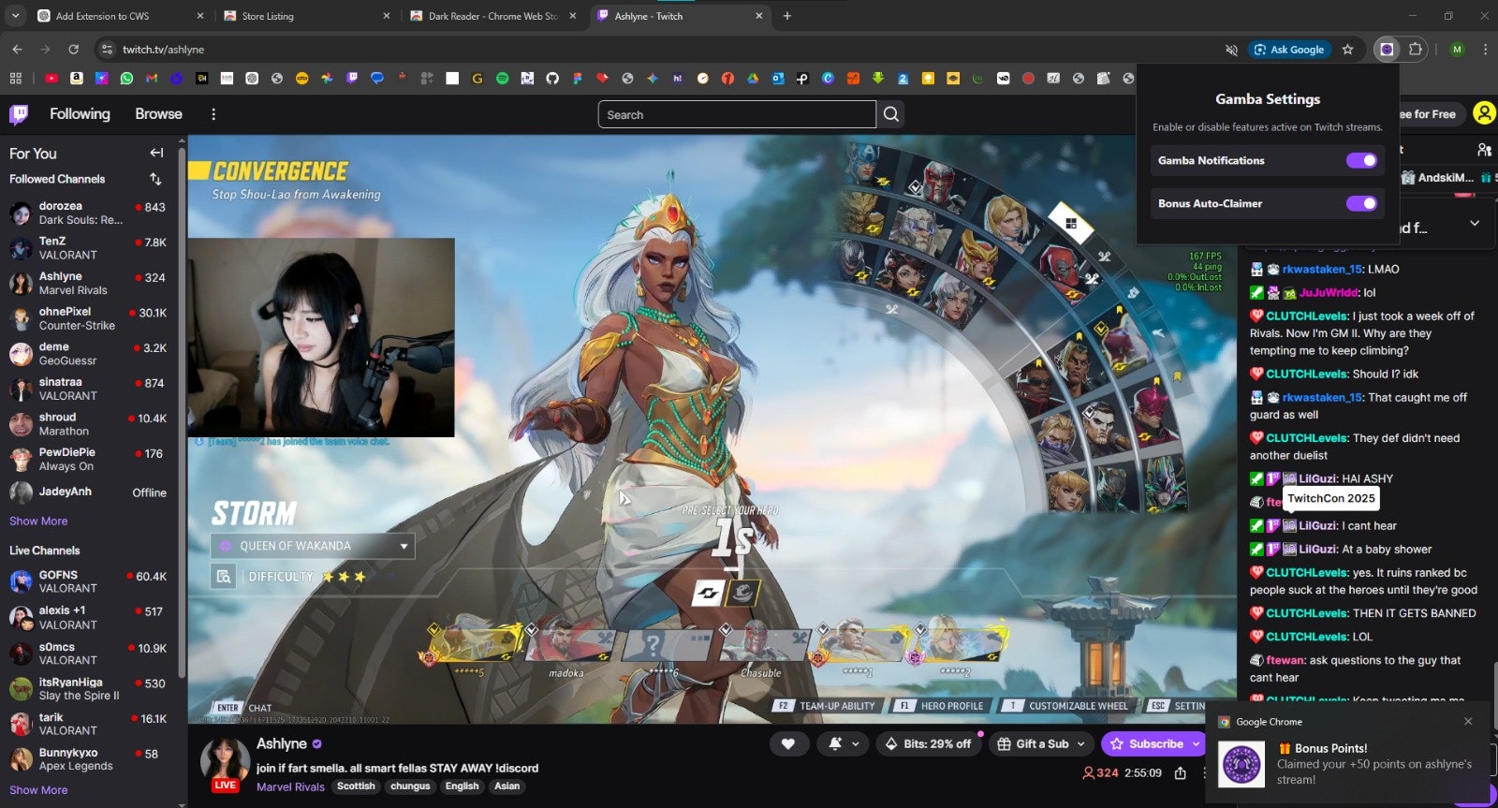Click the URL address bar
This screenshot has width=1498, height=808.
[x=655, y=50]
